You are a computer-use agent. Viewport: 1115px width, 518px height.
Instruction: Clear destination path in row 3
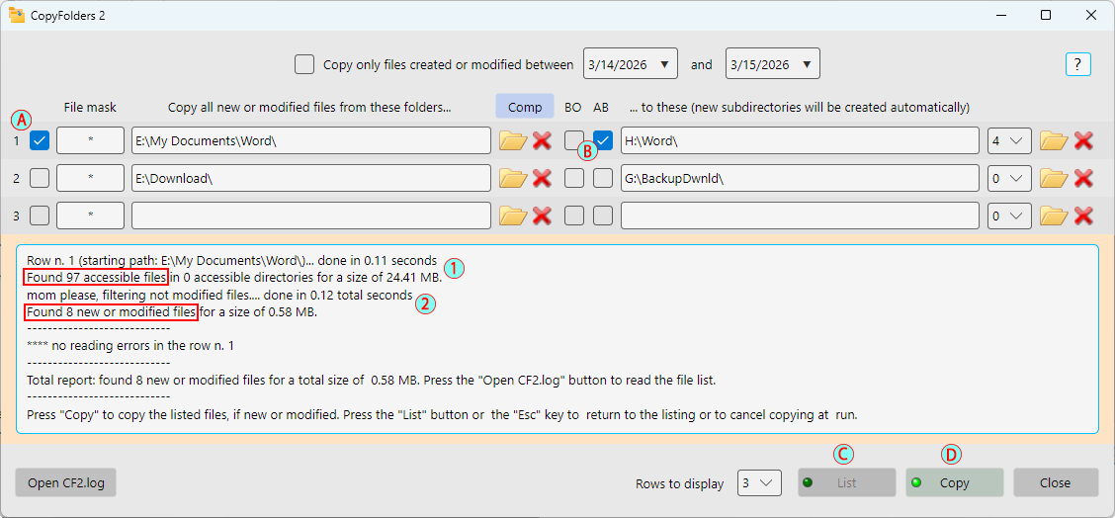[1083, 215]
